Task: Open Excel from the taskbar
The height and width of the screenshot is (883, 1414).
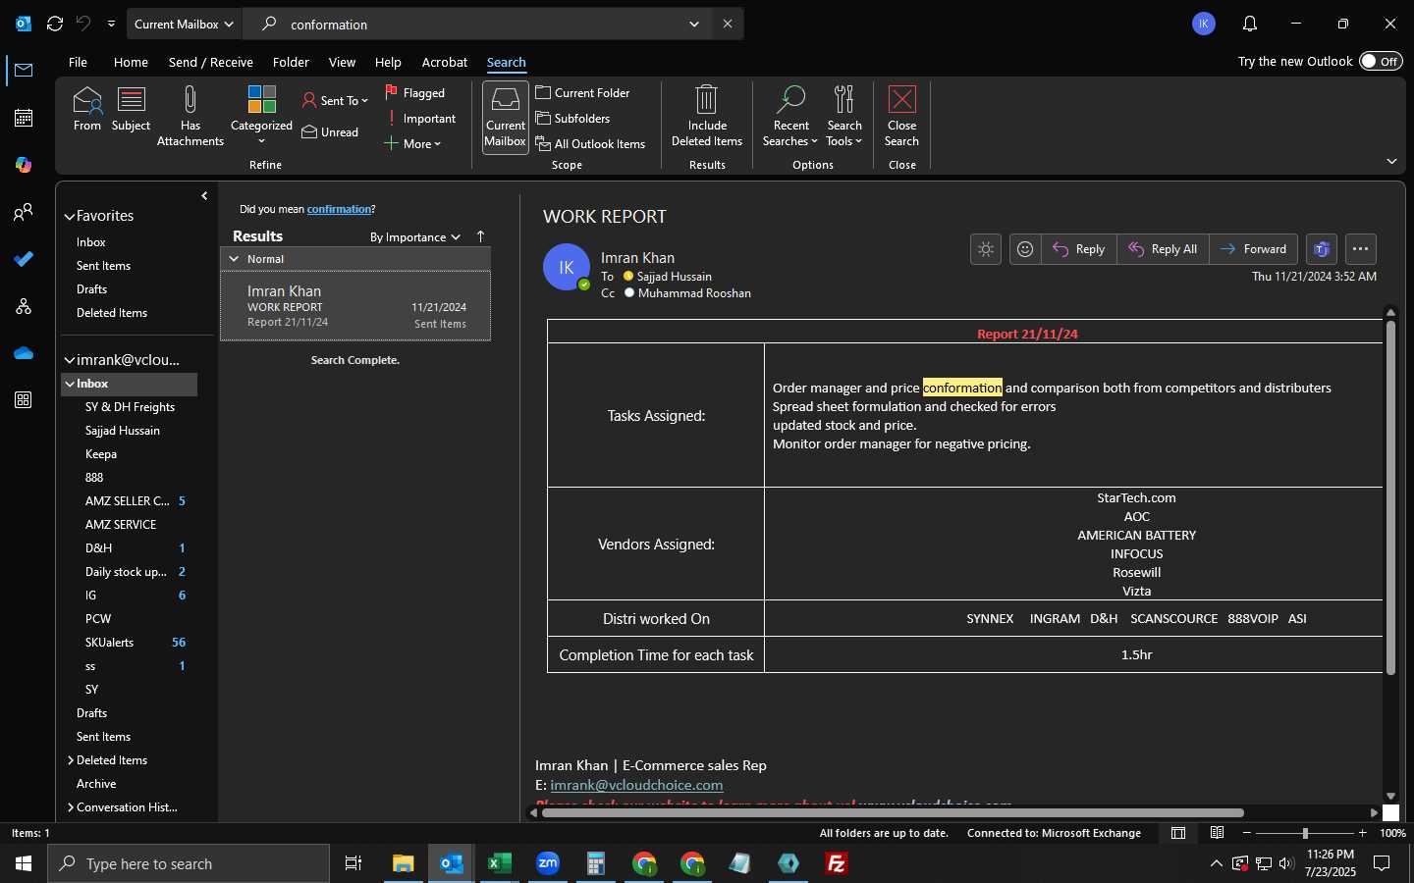Action: (x=500, y=863)
